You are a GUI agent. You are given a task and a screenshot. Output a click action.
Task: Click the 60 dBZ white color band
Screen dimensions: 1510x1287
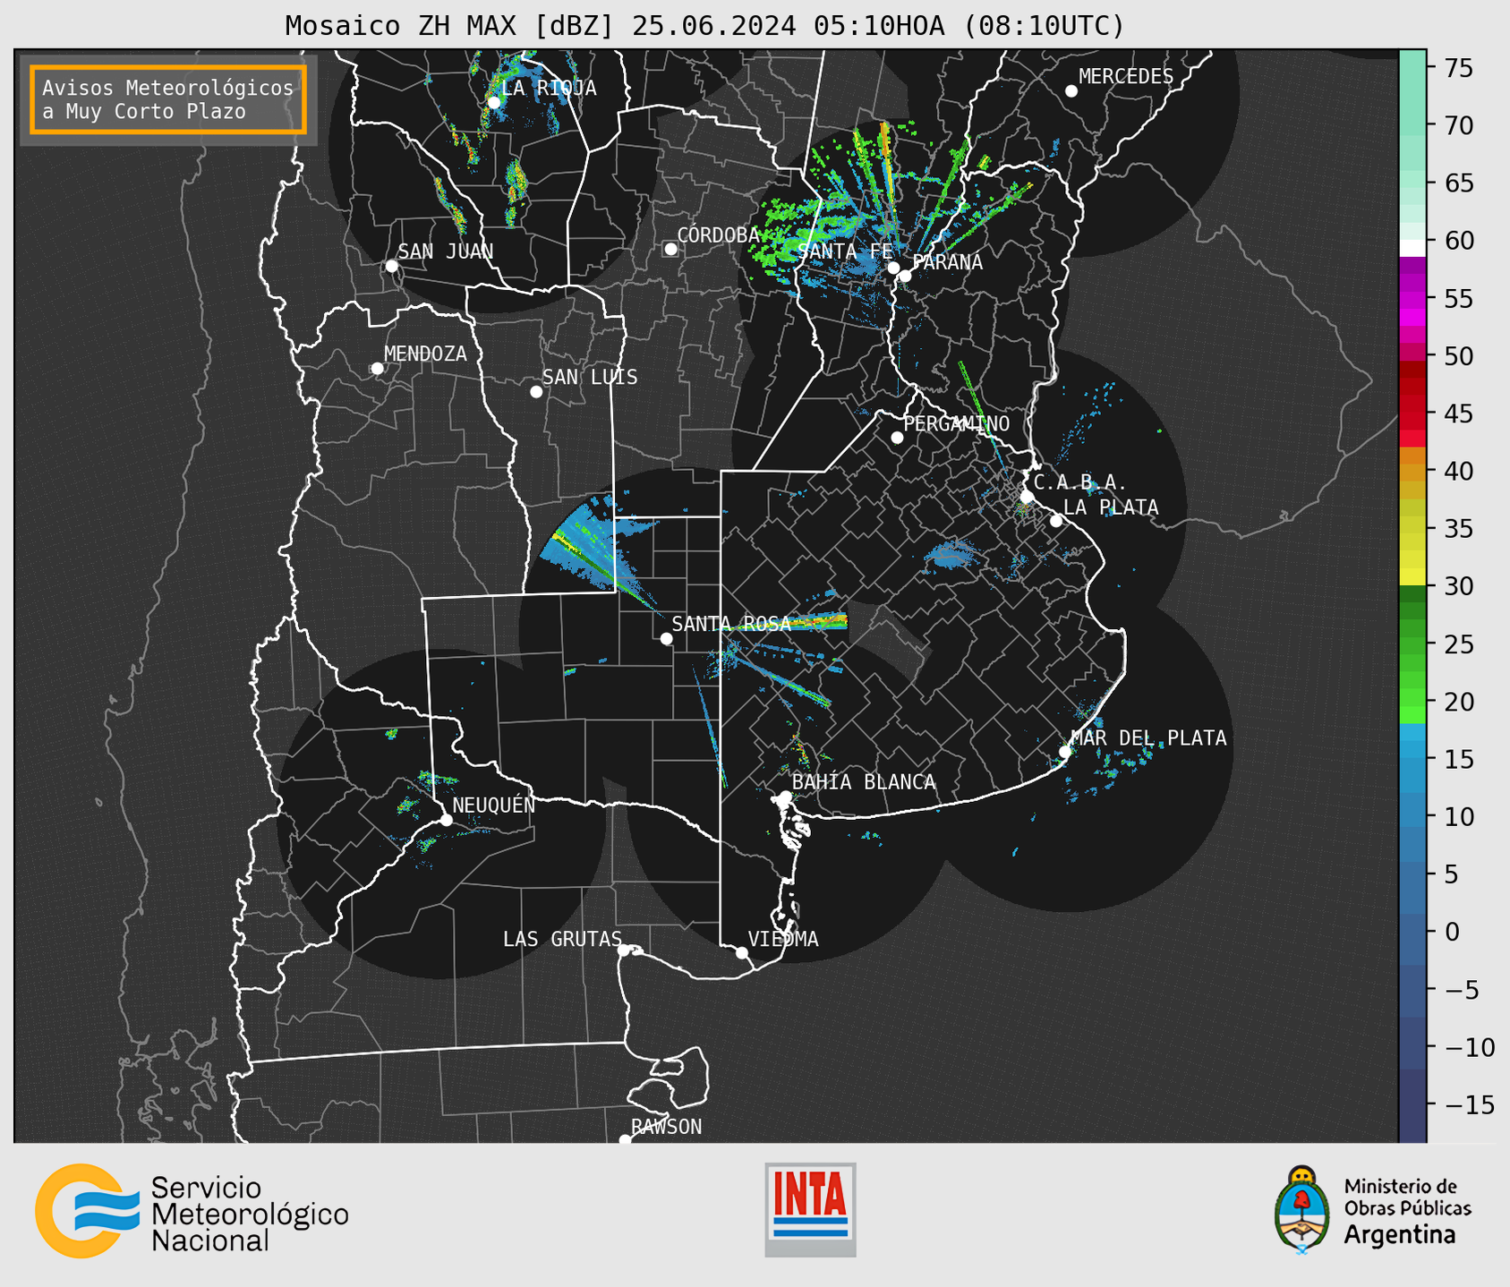1412,247
